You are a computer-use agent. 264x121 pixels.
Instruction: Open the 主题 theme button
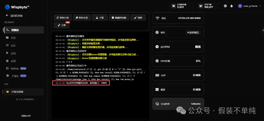pos(62,25)
